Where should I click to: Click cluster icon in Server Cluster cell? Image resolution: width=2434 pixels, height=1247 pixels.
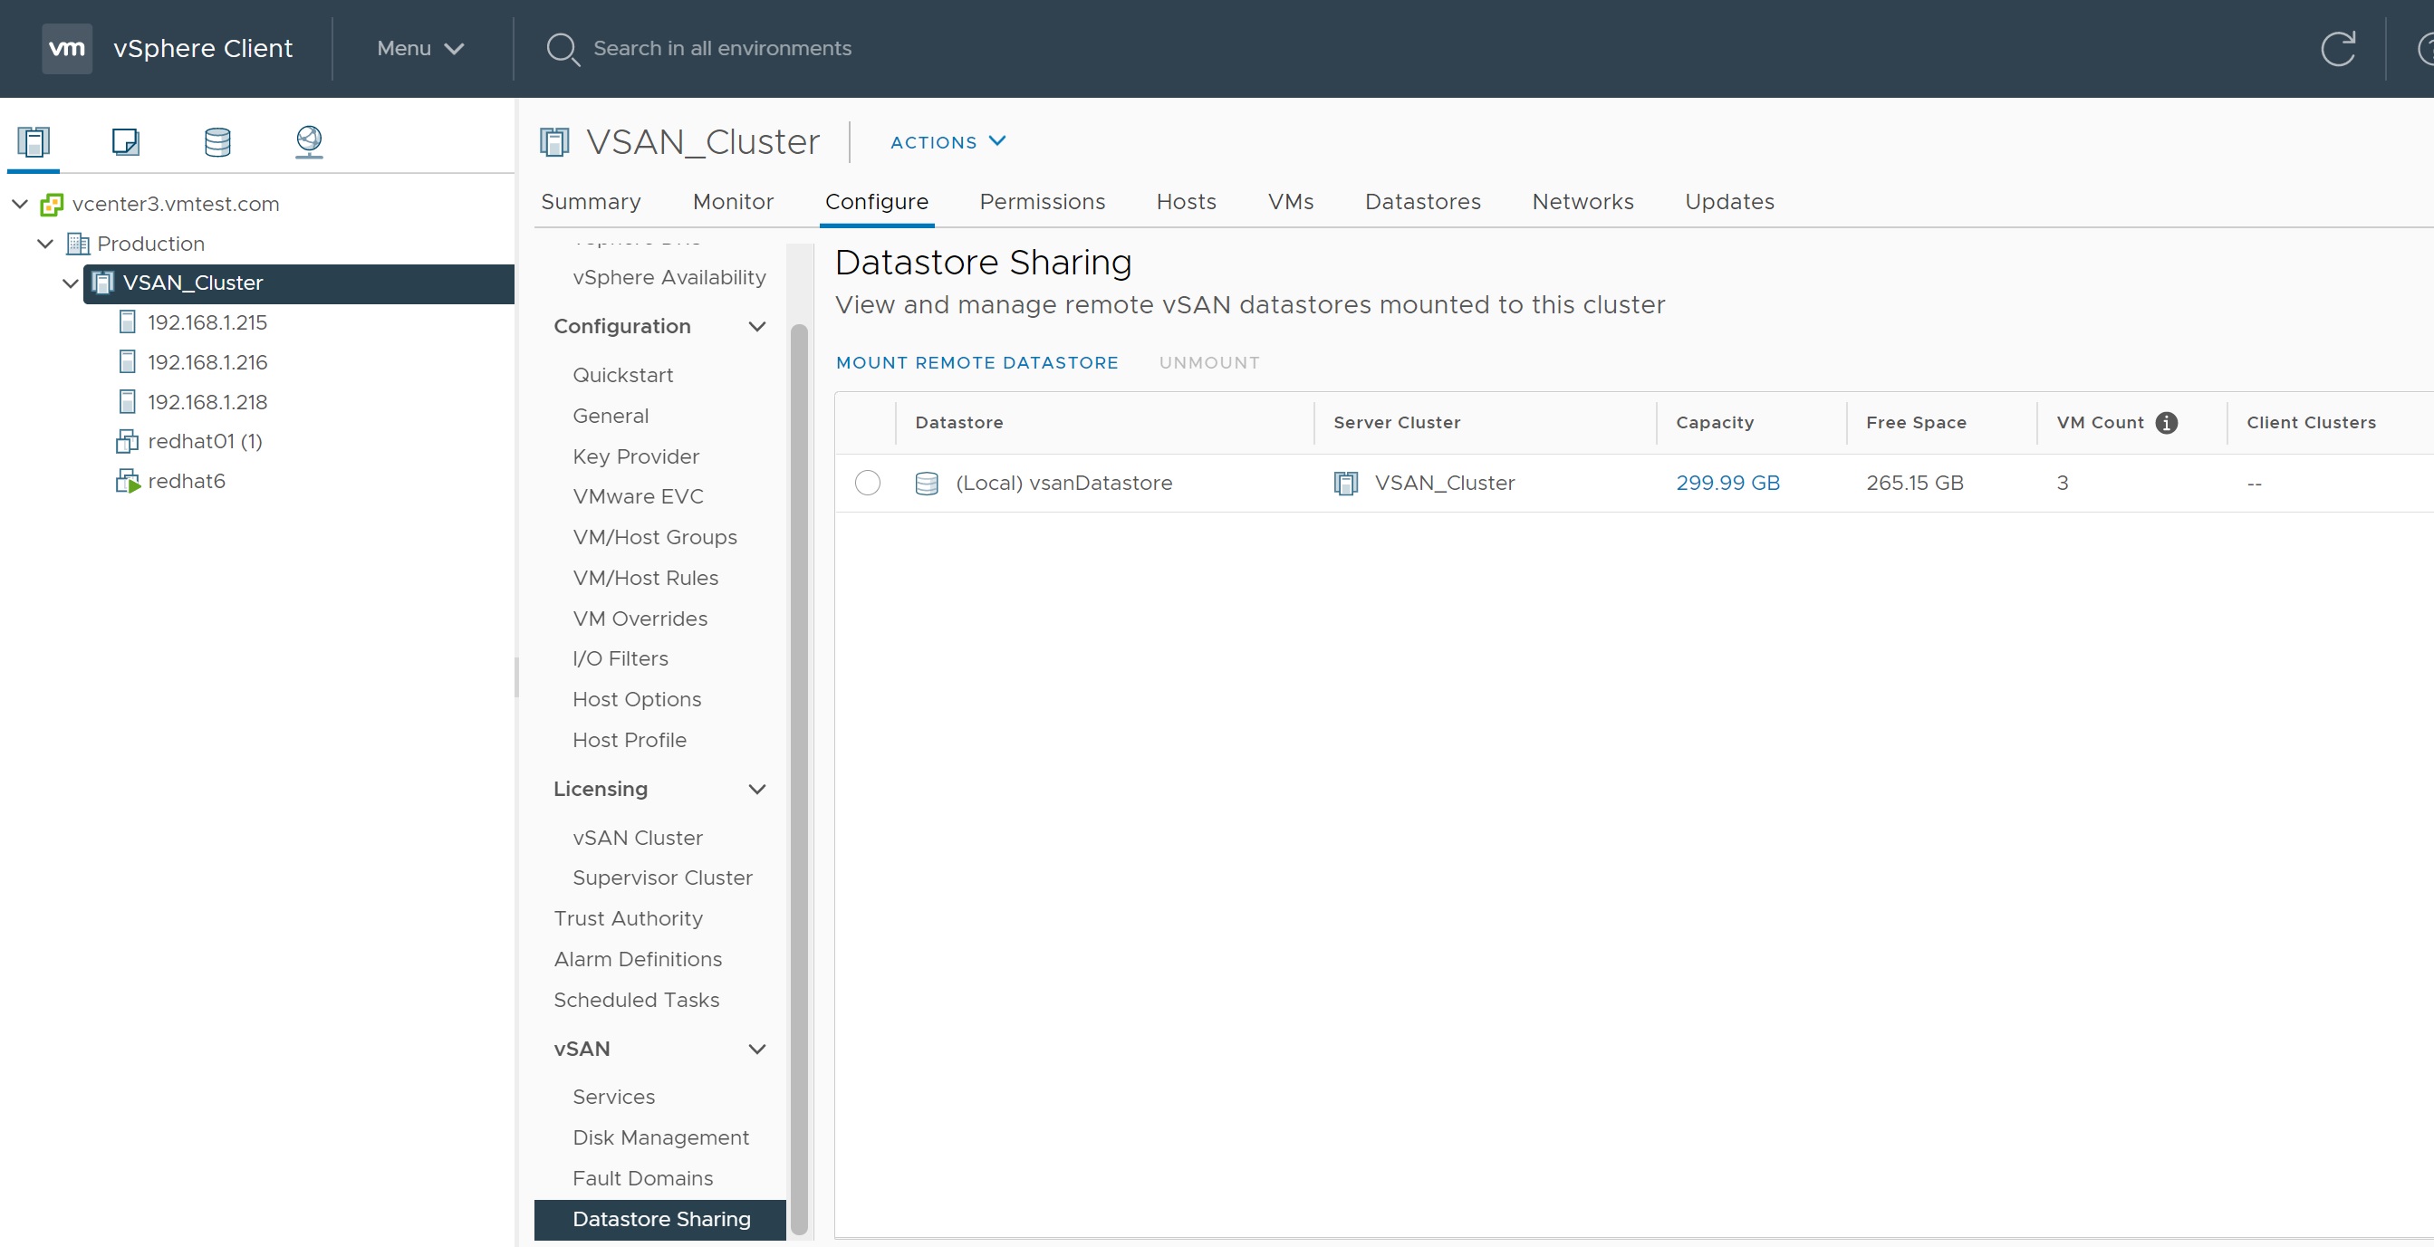click(x=1345, y=483)
